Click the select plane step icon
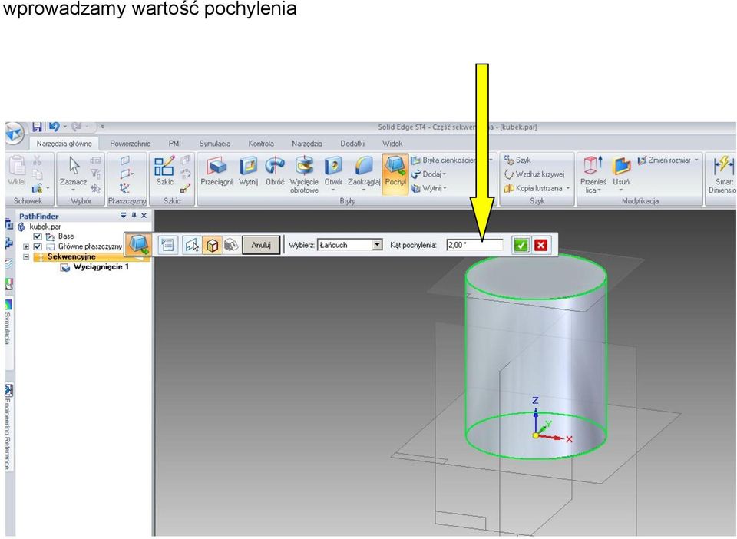This screenshot has width=737, height=539. 191,245
